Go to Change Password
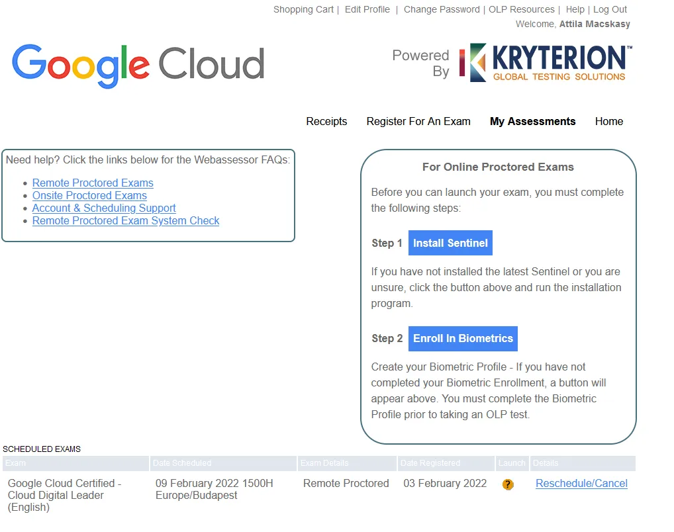Viewport: 674px width, 532px height. click(x=442, y=9)
